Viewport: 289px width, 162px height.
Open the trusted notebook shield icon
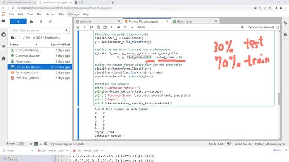click(229, 144)
